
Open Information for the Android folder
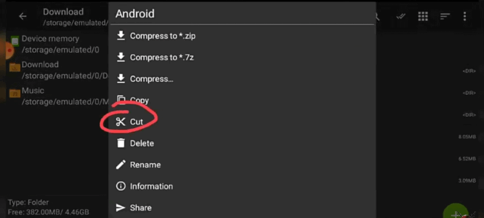coord(242,186)
